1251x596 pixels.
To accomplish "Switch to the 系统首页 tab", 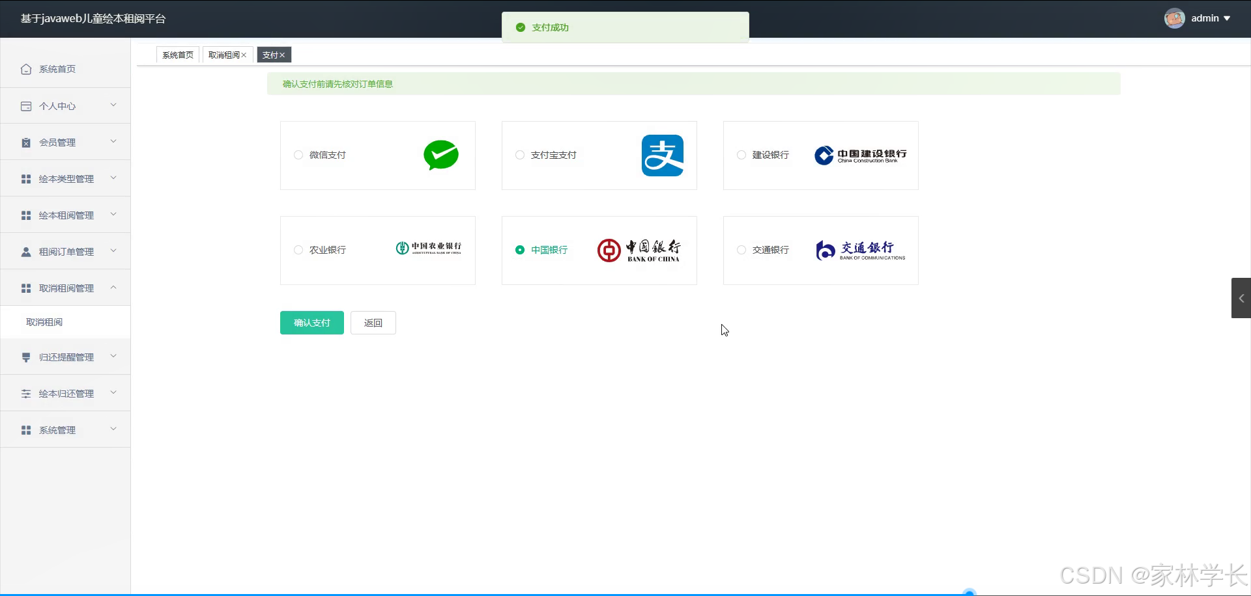I will point(178,55).
